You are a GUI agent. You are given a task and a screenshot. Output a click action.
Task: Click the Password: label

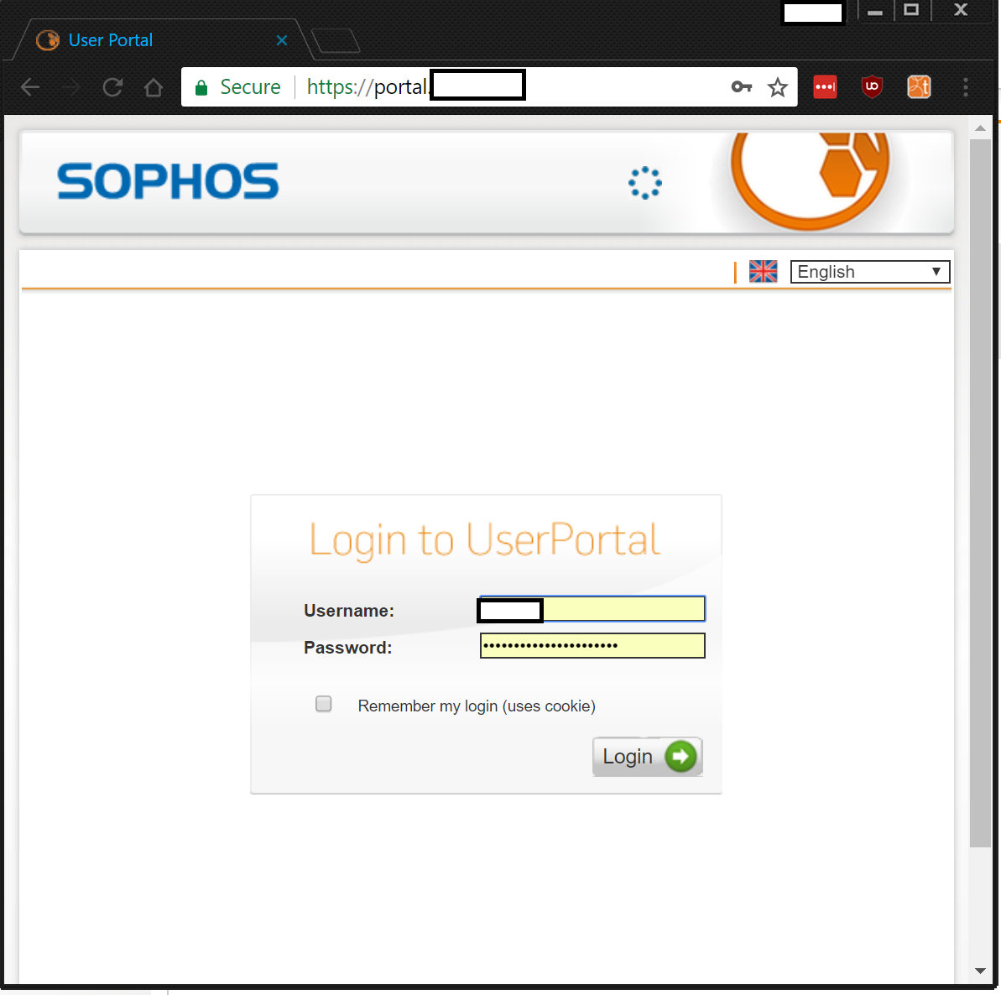click(348, 648)
